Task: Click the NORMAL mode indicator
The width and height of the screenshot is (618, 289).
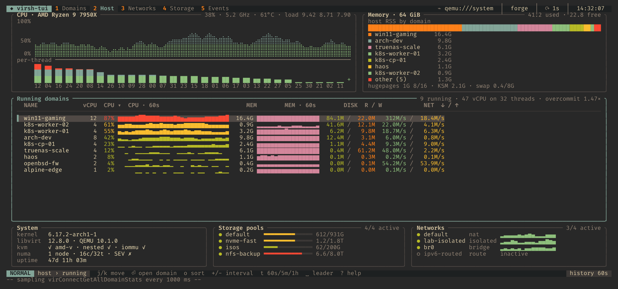Action: pos(20,273)
